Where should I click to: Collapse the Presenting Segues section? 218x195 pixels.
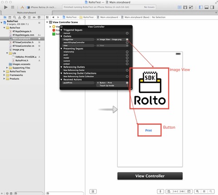(x=61, y=49)
